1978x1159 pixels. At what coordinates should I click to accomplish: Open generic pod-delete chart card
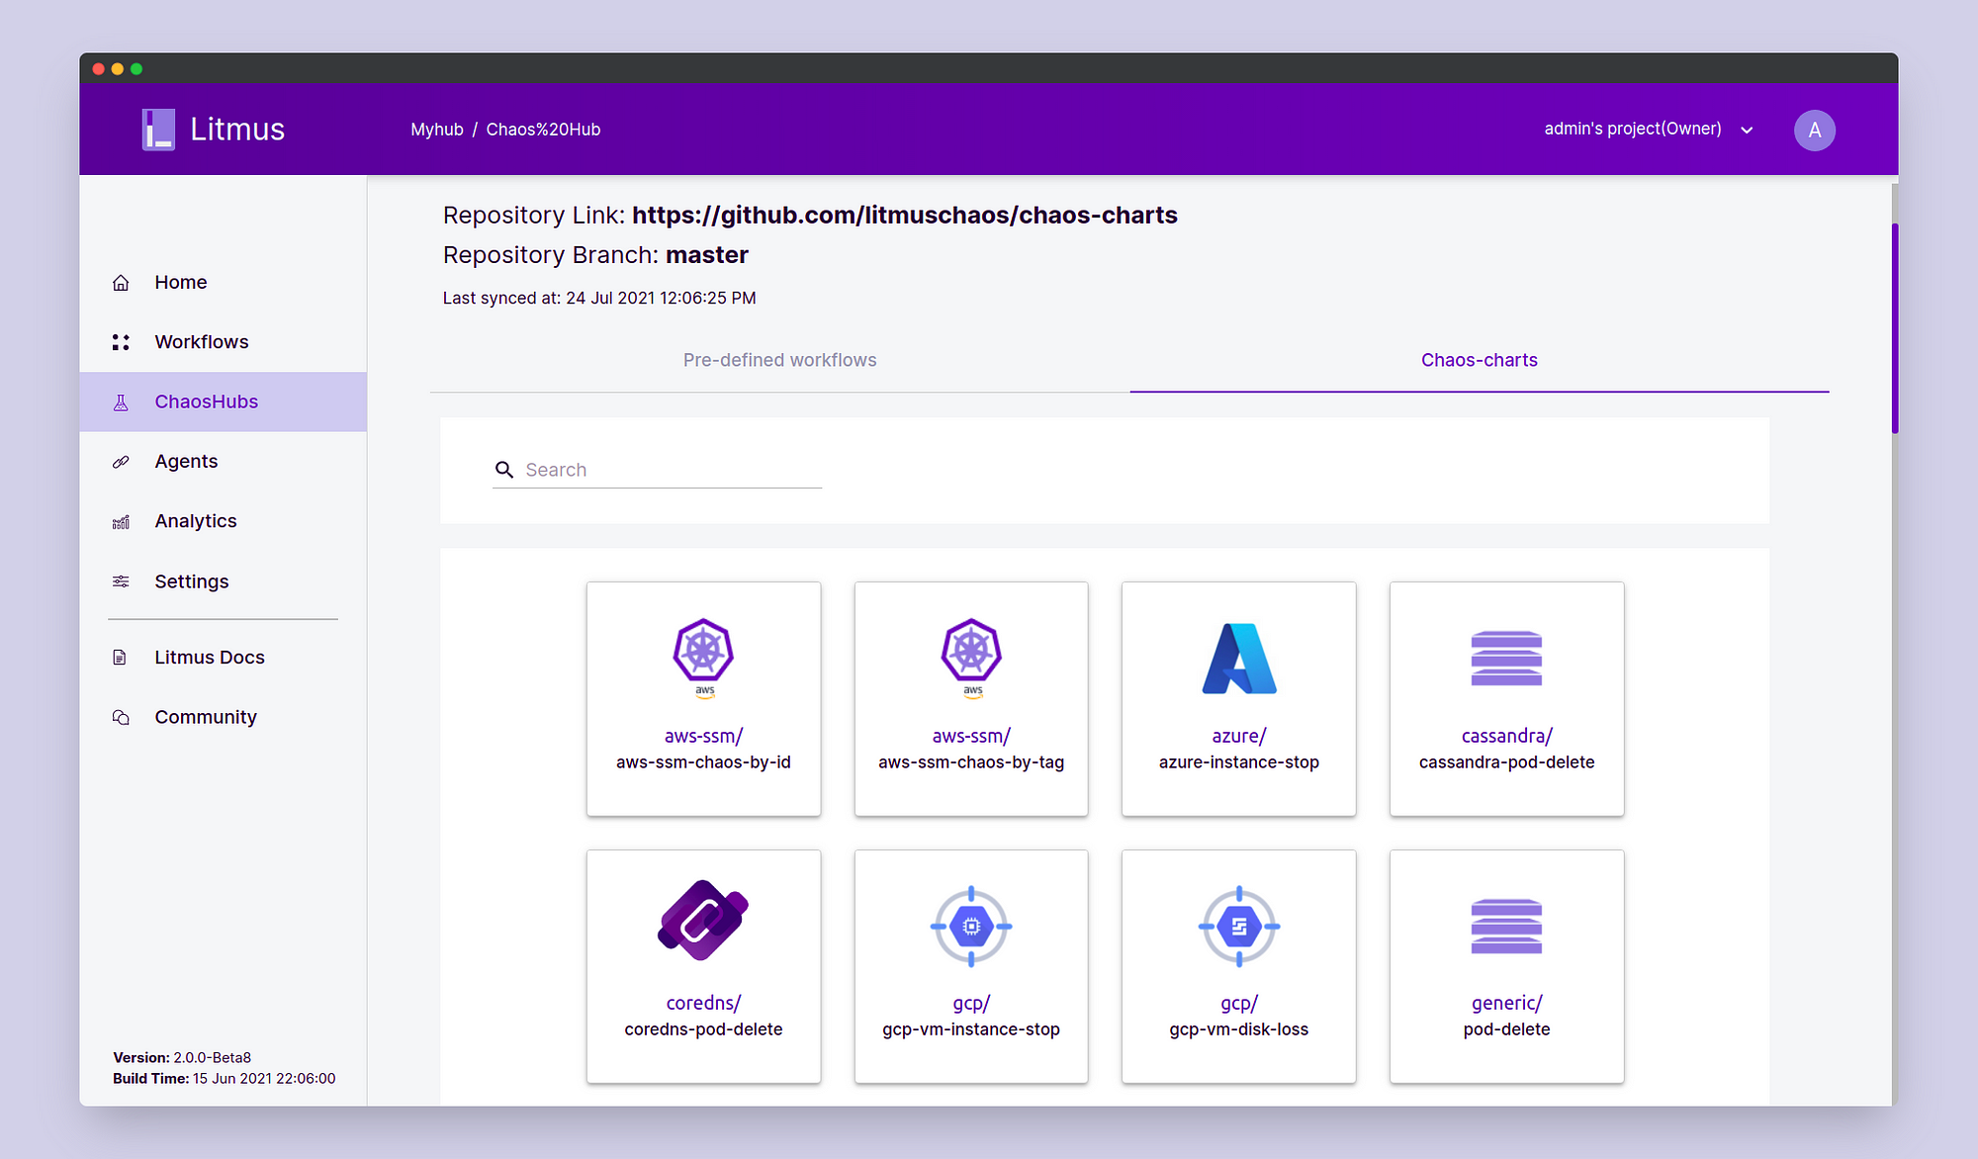[1506, 966]
